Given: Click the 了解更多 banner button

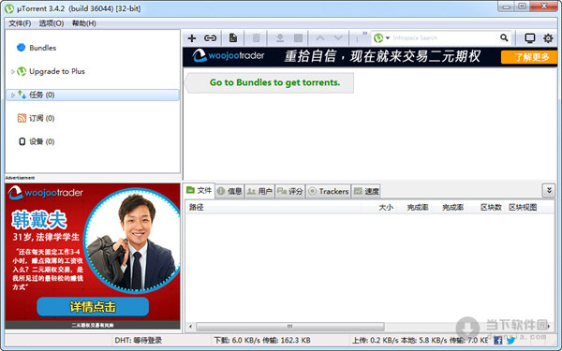Looking at the screenshot, I should (528, 57).
